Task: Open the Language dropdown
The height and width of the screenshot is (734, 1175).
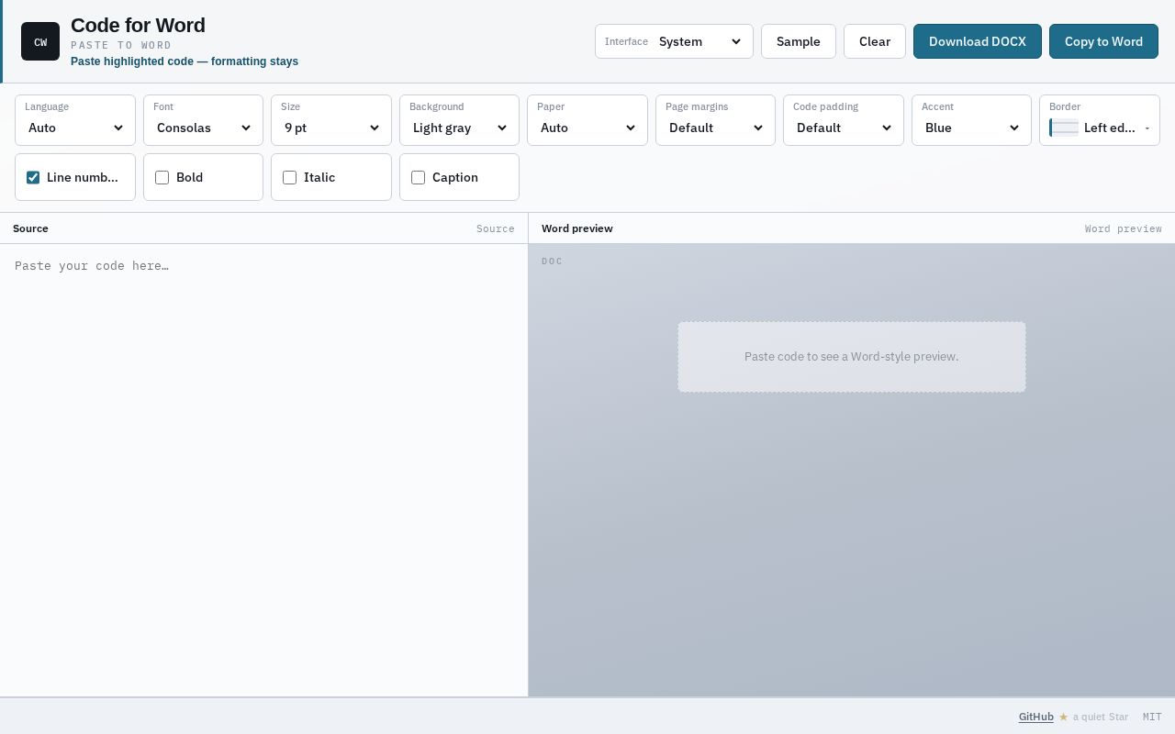Action: point(75,128)
